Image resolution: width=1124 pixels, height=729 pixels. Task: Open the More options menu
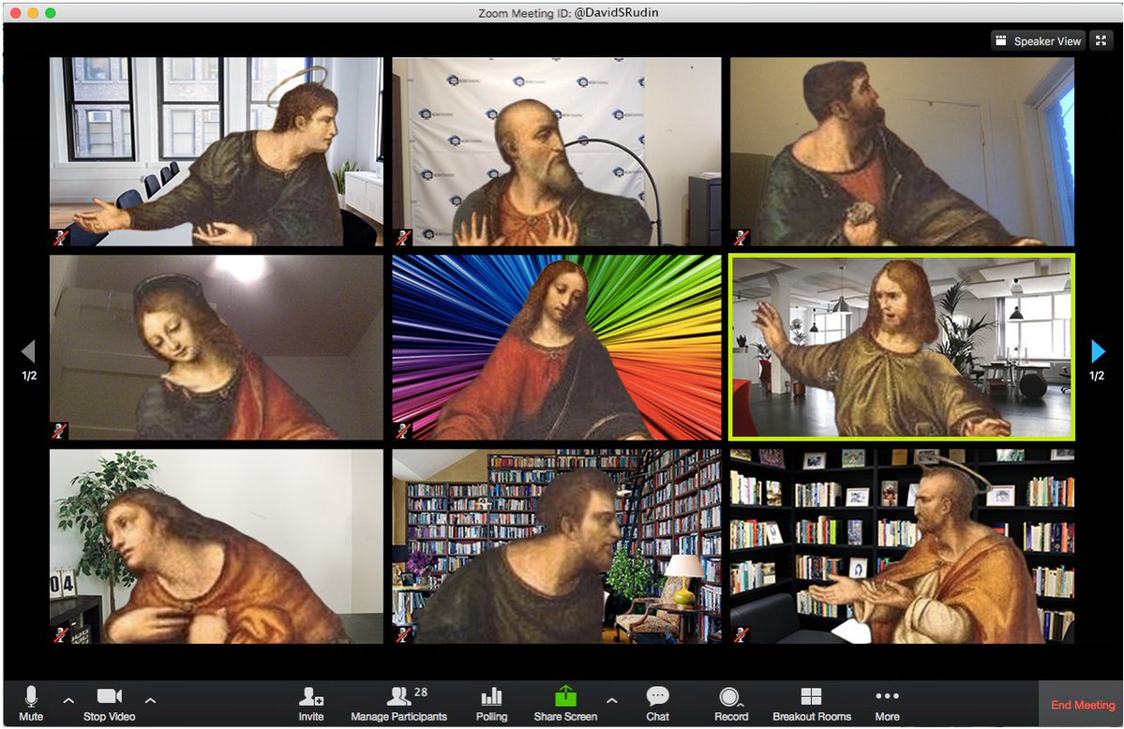887,698
